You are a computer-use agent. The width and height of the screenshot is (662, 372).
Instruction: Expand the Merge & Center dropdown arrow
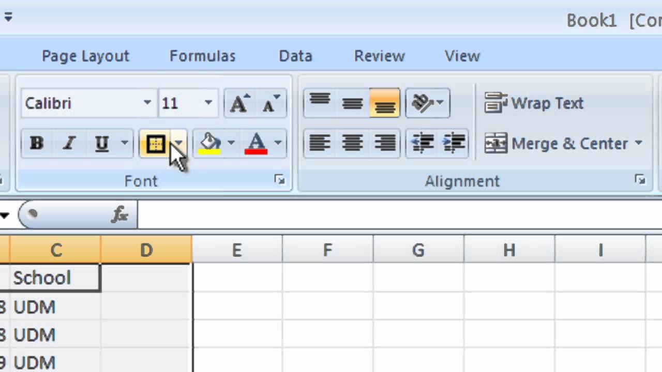[x=638, y=143]
